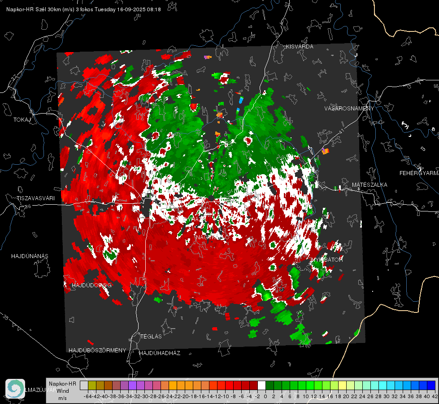Click the HAJDÚDOROG city label
This screenshot has height=404, width=439.
tap(91, 285)
